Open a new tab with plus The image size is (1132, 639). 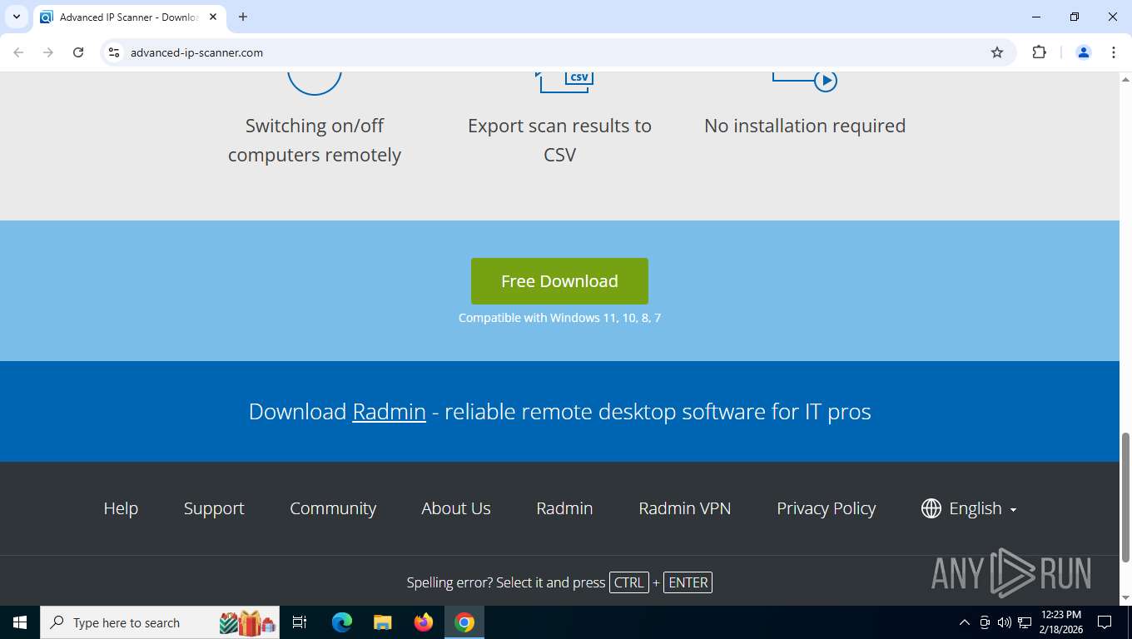[243, 17]
